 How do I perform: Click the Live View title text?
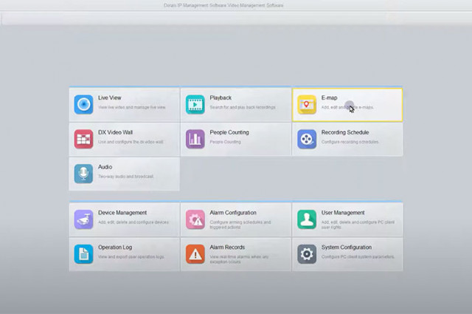tap(110, 98)
